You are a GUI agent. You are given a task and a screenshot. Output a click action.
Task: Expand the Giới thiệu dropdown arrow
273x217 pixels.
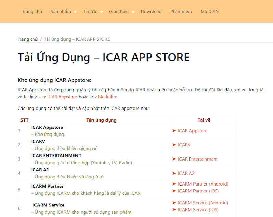click(x=133, y=12)
